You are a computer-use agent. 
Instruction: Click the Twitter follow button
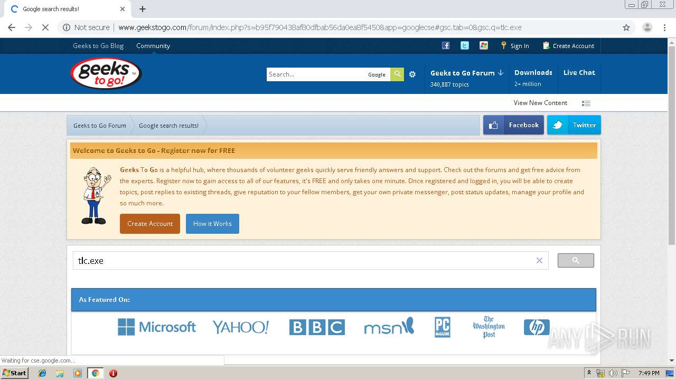tap(574, 125)
